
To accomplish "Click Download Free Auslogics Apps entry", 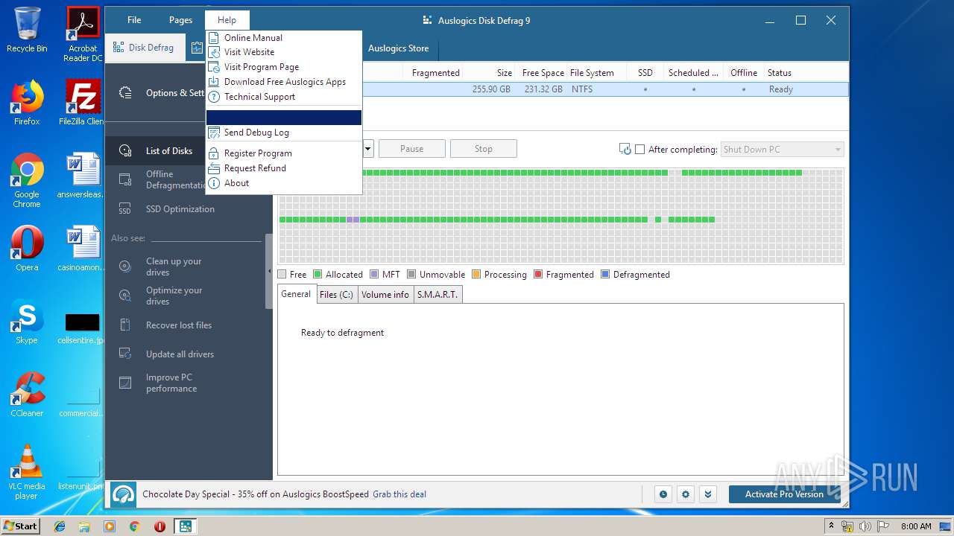I will 284,82.
